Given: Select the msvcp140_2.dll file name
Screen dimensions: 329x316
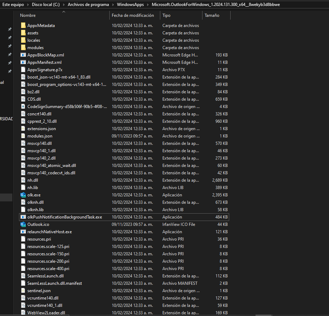Looking at the screenshot, I should (x=41, y=158).
